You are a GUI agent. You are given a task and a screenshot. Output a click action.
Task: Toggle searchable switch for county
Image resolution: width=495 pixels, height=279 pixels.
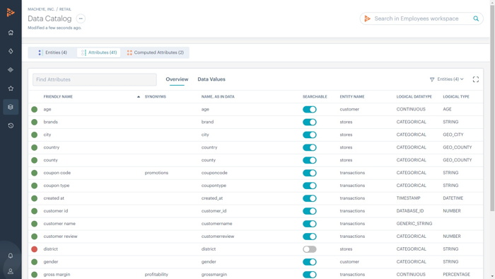point(310,160)
